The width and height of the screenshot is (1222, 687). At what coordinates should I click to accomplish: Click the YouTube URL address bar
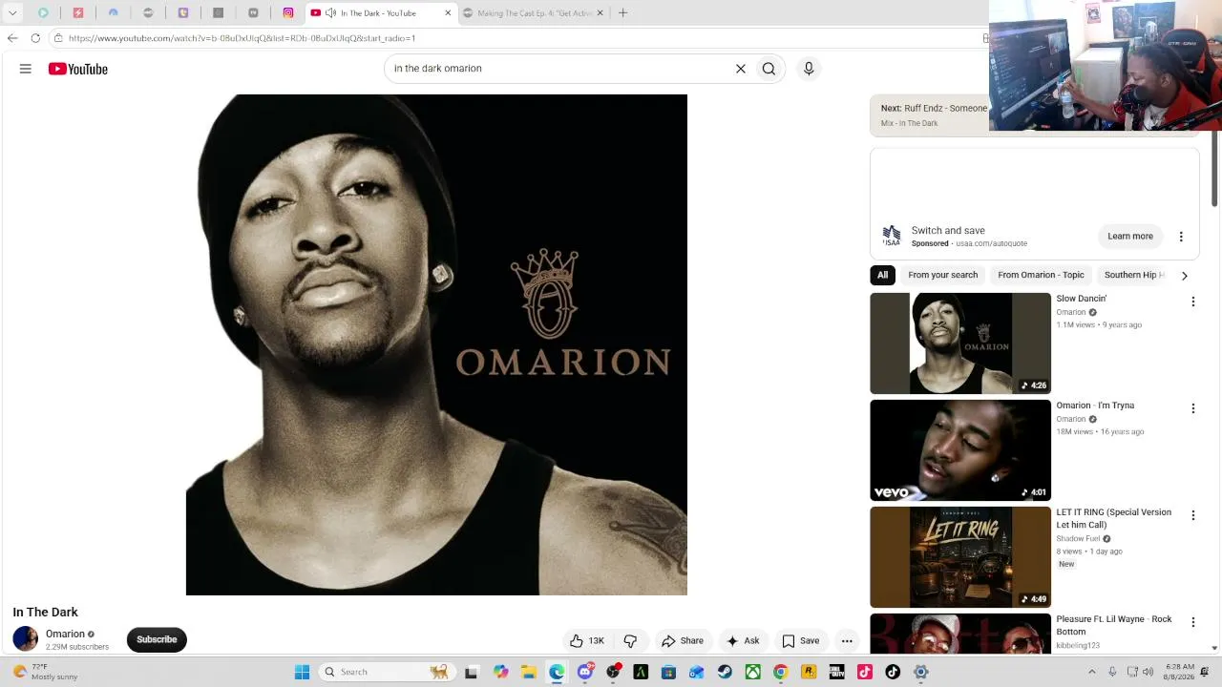(x=242, y=38)
